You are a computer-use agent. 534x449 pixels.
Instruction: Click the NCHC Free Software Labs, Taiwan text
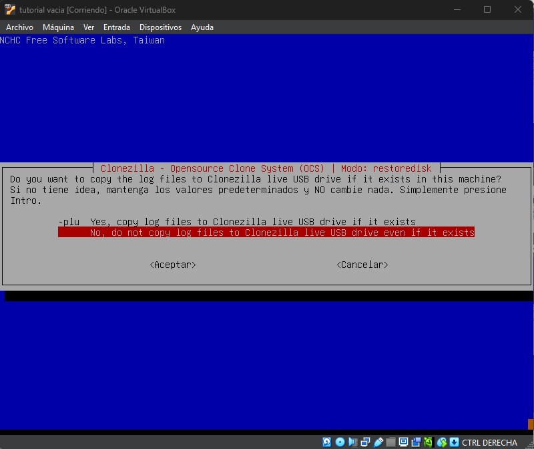(x=82, y=40)
